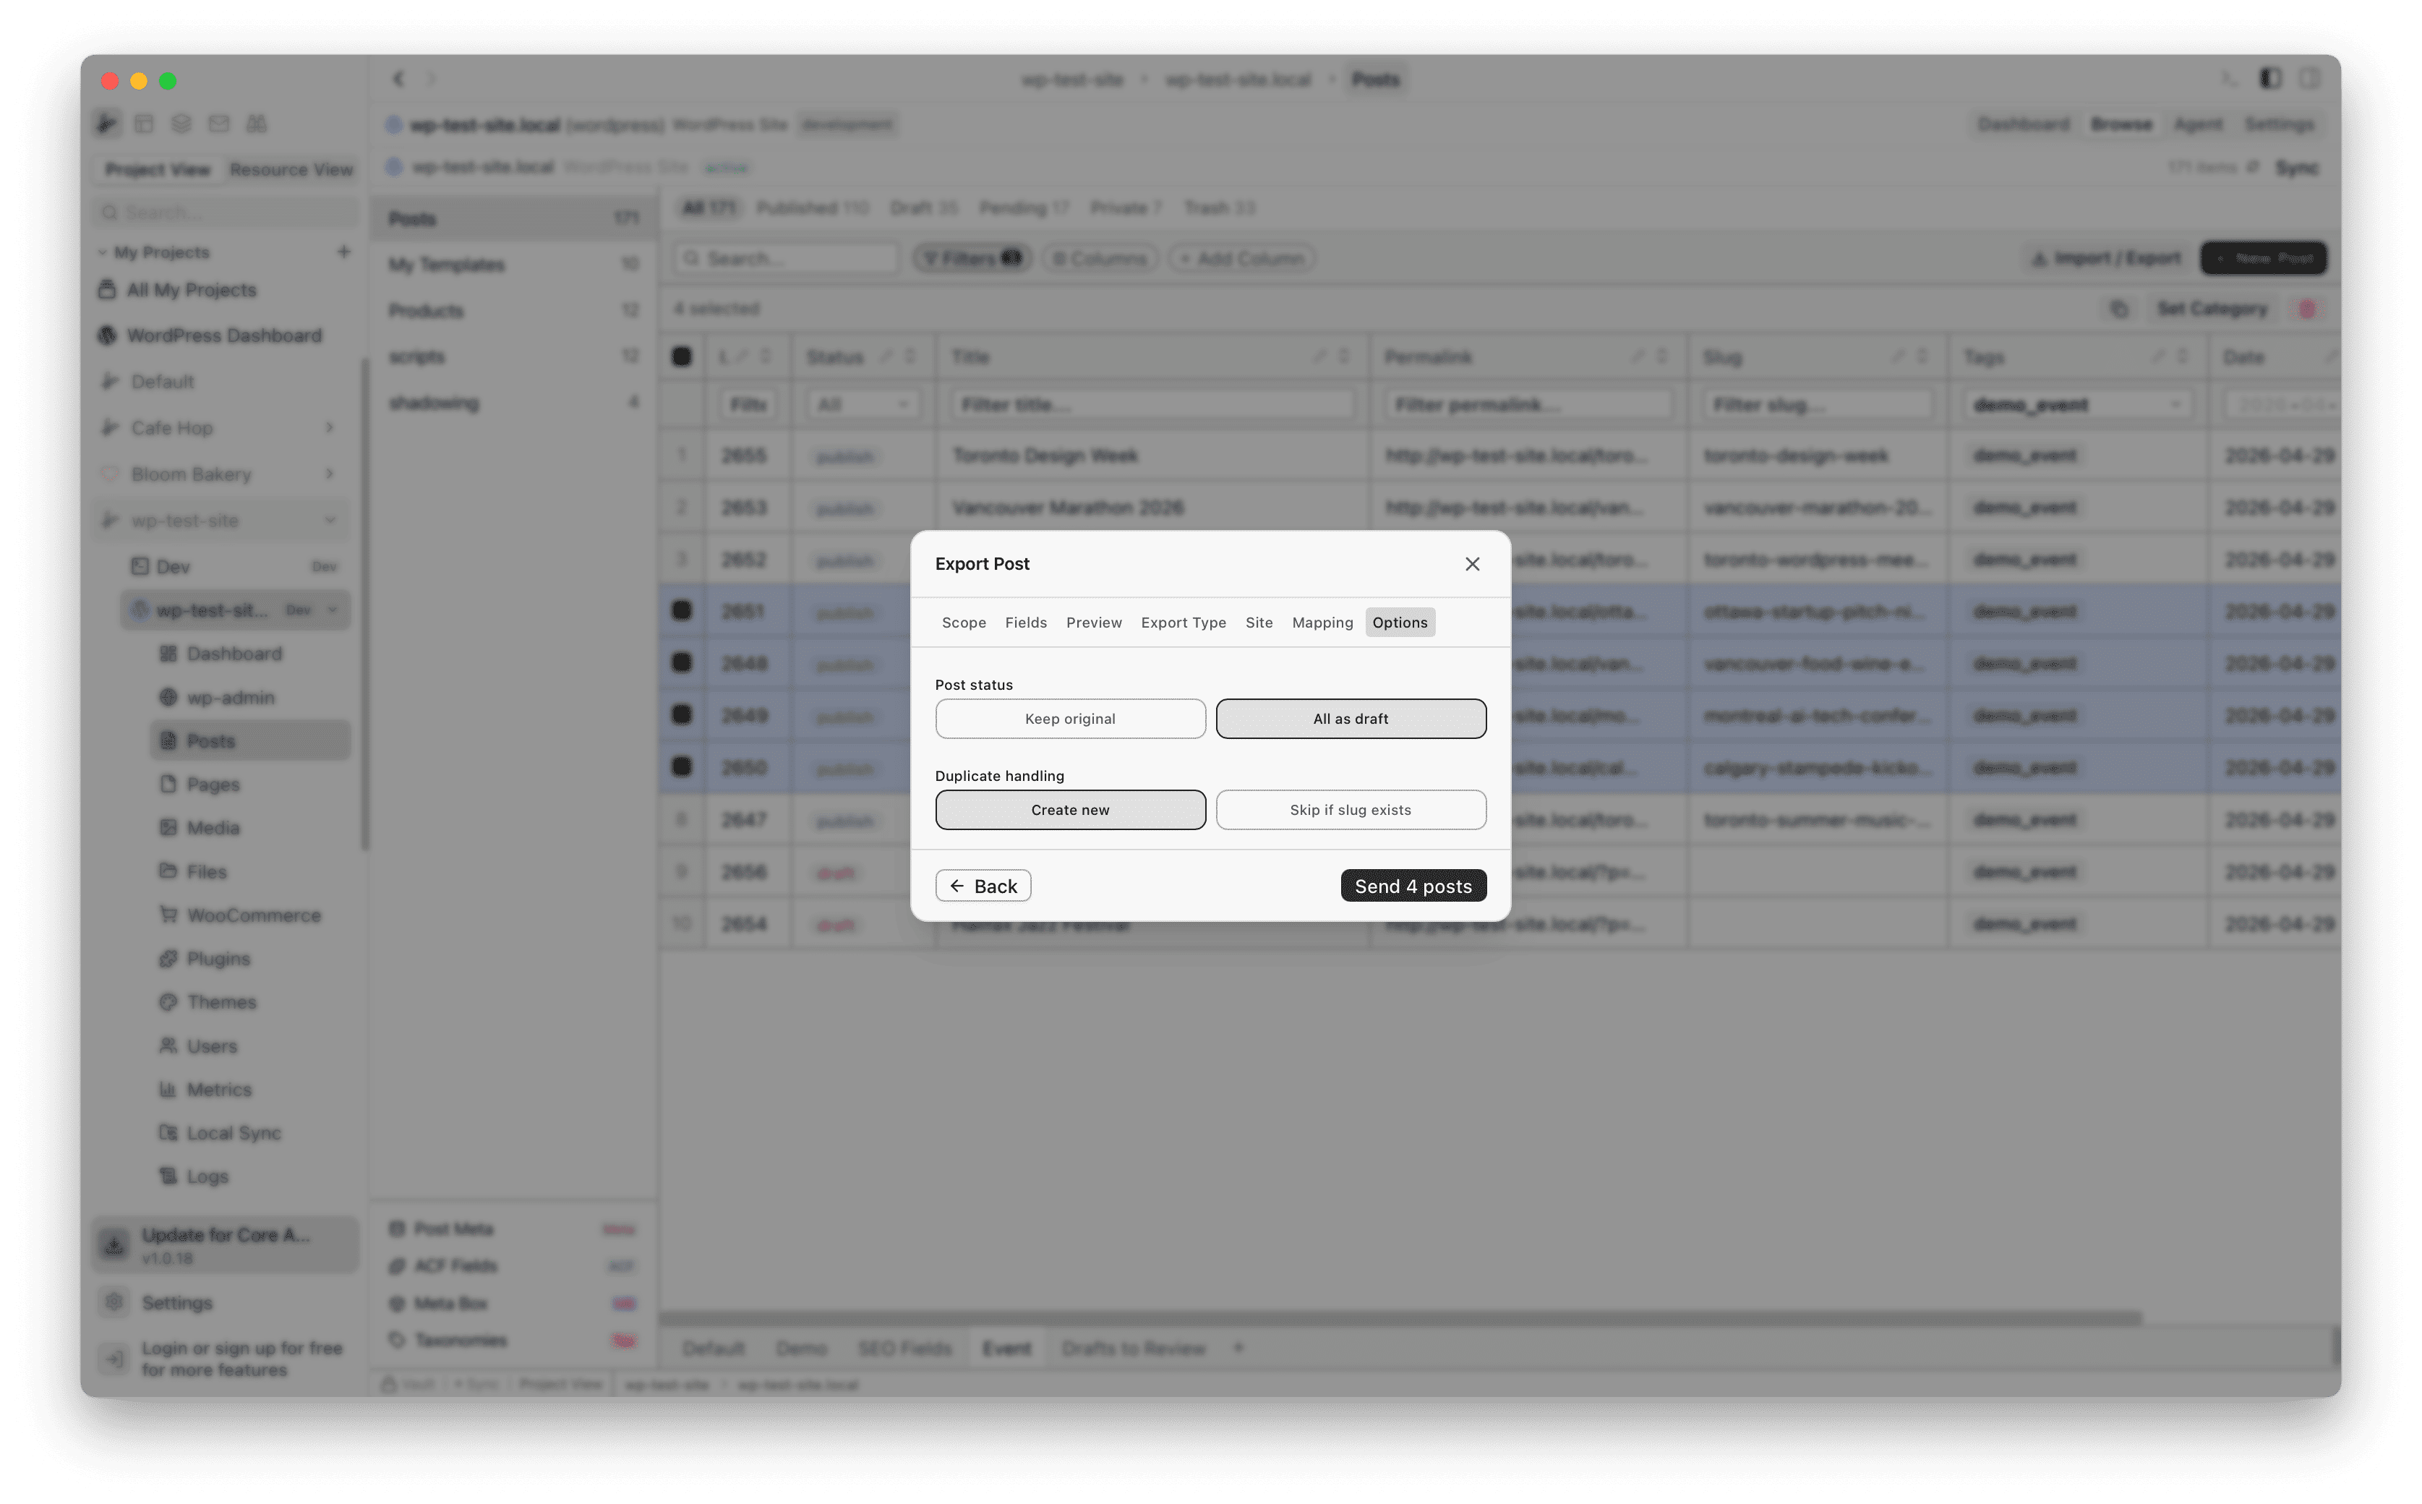Toggle checkbox for post 2650 row

681,767
